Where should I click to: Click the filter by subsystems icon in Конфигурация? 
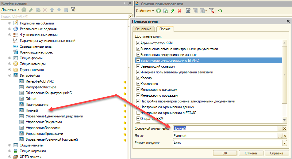point(73,10)
